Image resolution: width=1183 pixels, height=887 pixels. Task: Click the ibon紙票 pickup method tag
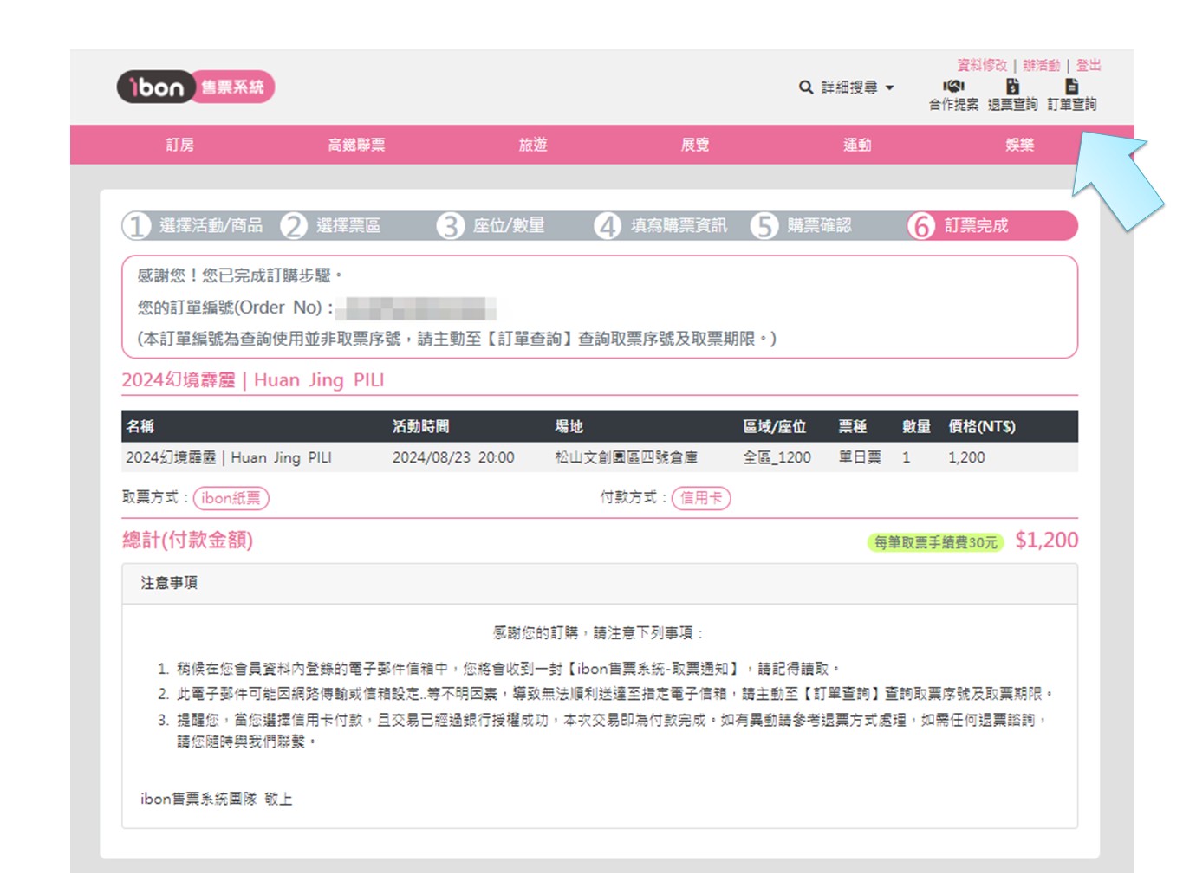(x=231, y=498)
